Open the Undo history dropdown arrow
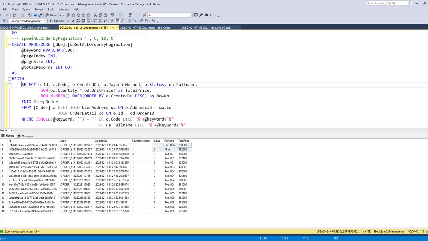Image resolution: width=428 pixels, height=241 pixels. [x=116, y=15]
